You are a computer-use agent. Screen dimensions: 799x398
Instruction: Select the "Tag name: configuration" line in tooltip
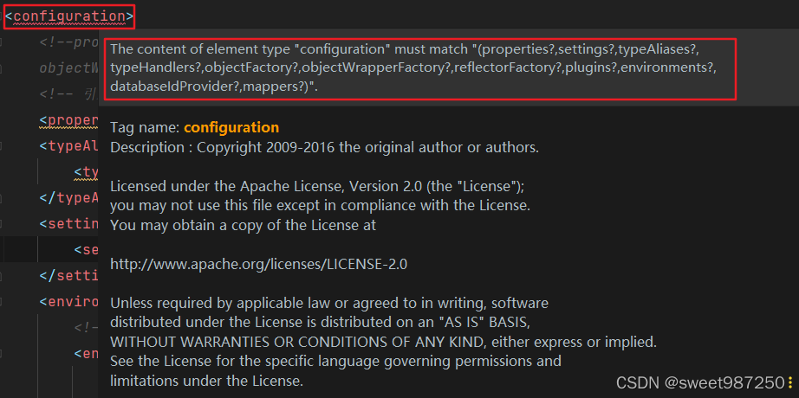(195, 127)
